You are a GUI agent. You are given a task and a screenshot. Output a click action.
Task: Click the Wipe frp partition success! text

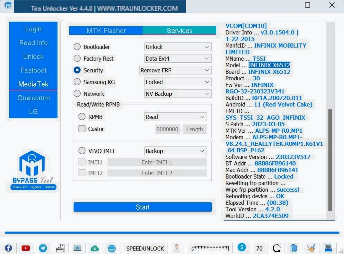pos(262,190)
